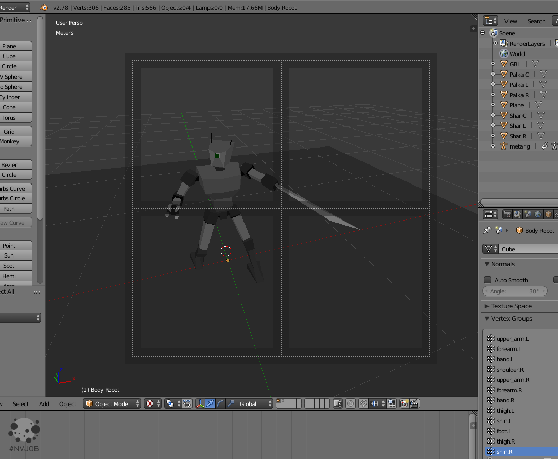Click the GBL mesh data icon
This screenshot has width=558, height=459.
[535, 64]
